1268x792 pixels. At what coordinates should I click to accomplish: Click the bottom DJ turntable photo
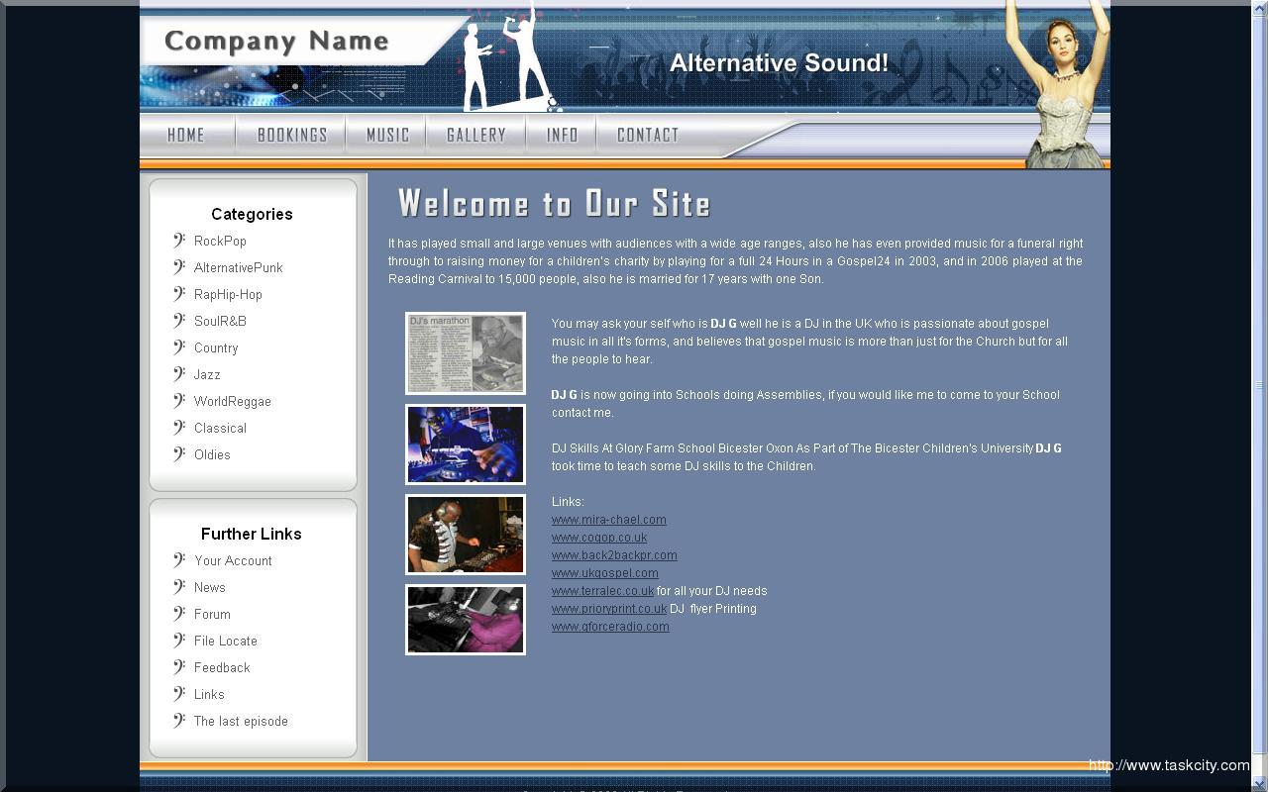(x=465, y=620)
